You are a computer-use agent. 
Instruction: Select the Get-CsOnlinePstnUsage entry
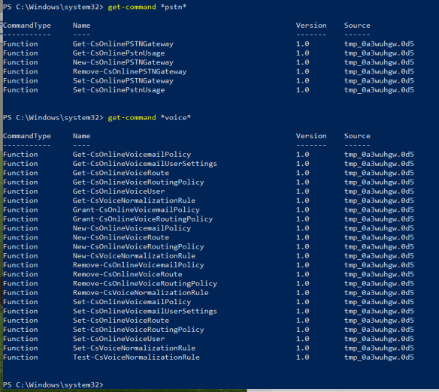click(x=119, y=53)
